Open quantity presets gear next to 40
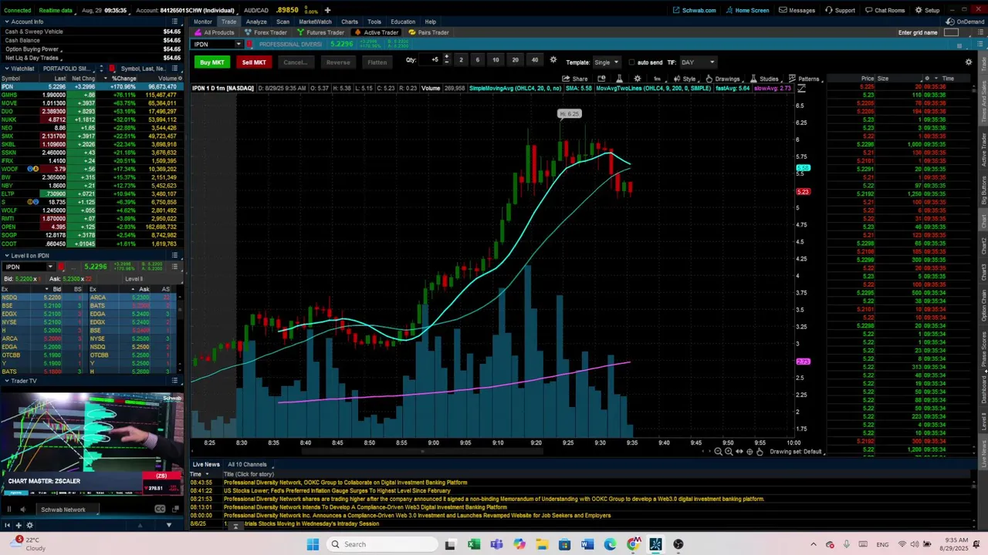This screenshot has height=555, width=988. pos(553,60)
